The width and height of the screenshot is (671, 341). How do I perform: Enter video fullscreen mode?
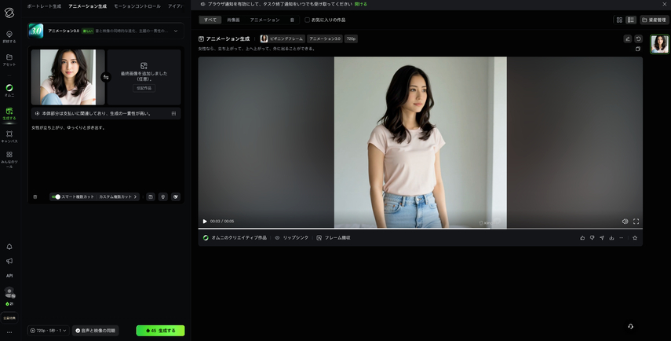[x=636, y=222]
